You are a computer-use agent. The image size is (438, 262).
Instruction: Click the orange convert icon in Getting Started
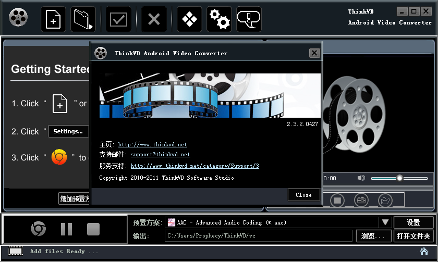pyautogui.click(x=59, y=157)
